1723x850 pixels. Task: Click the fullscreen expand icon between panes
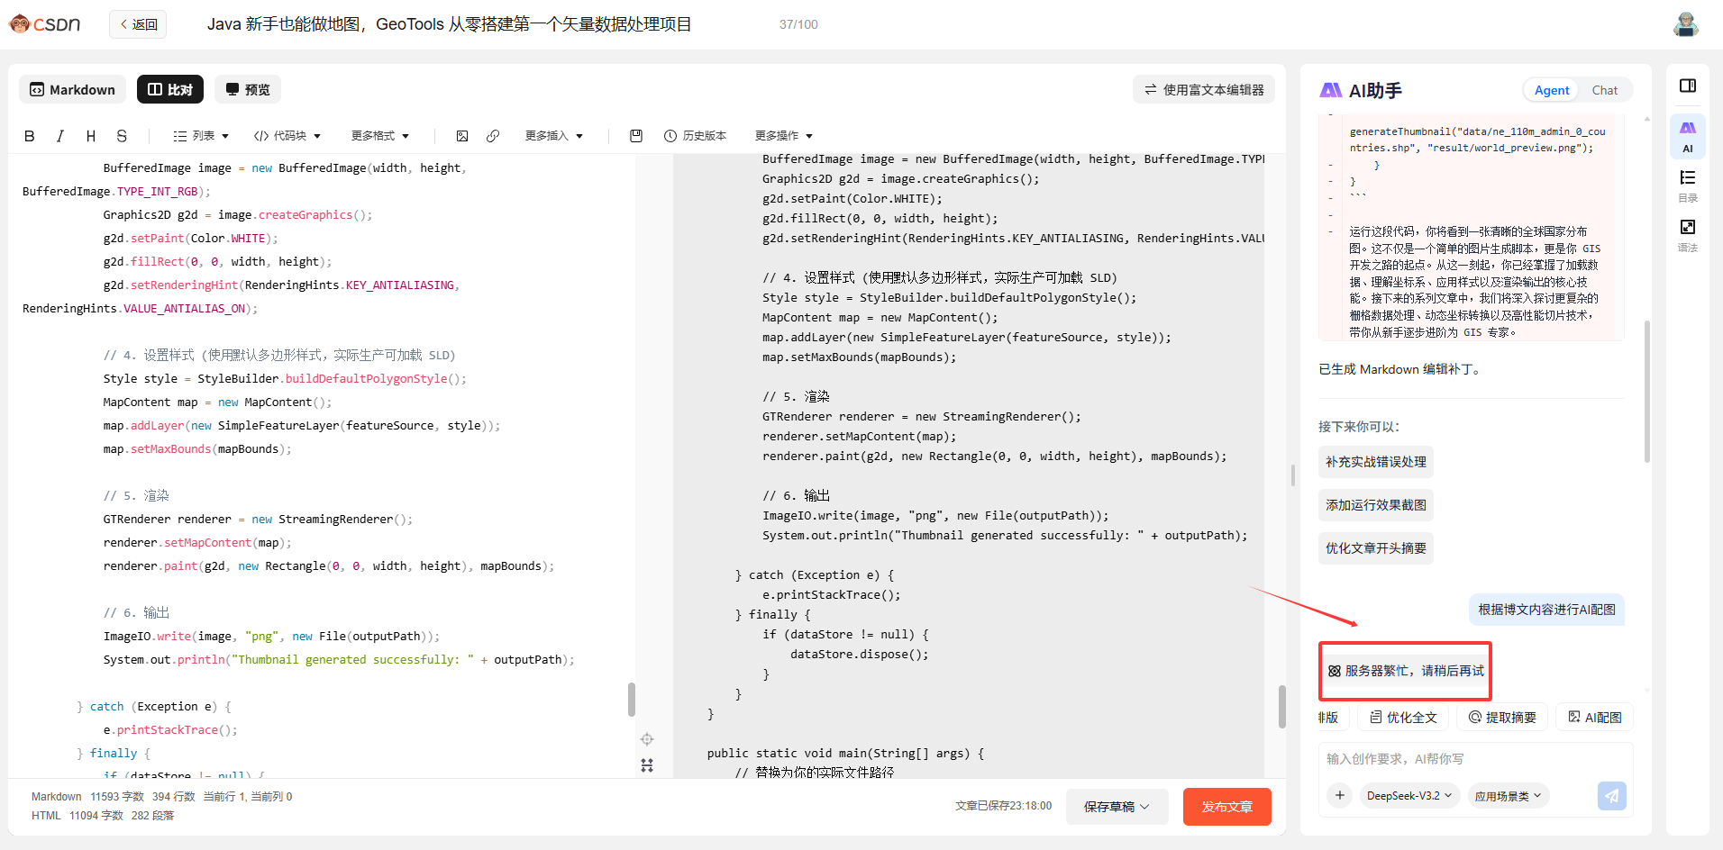click(x=647, y=765)
